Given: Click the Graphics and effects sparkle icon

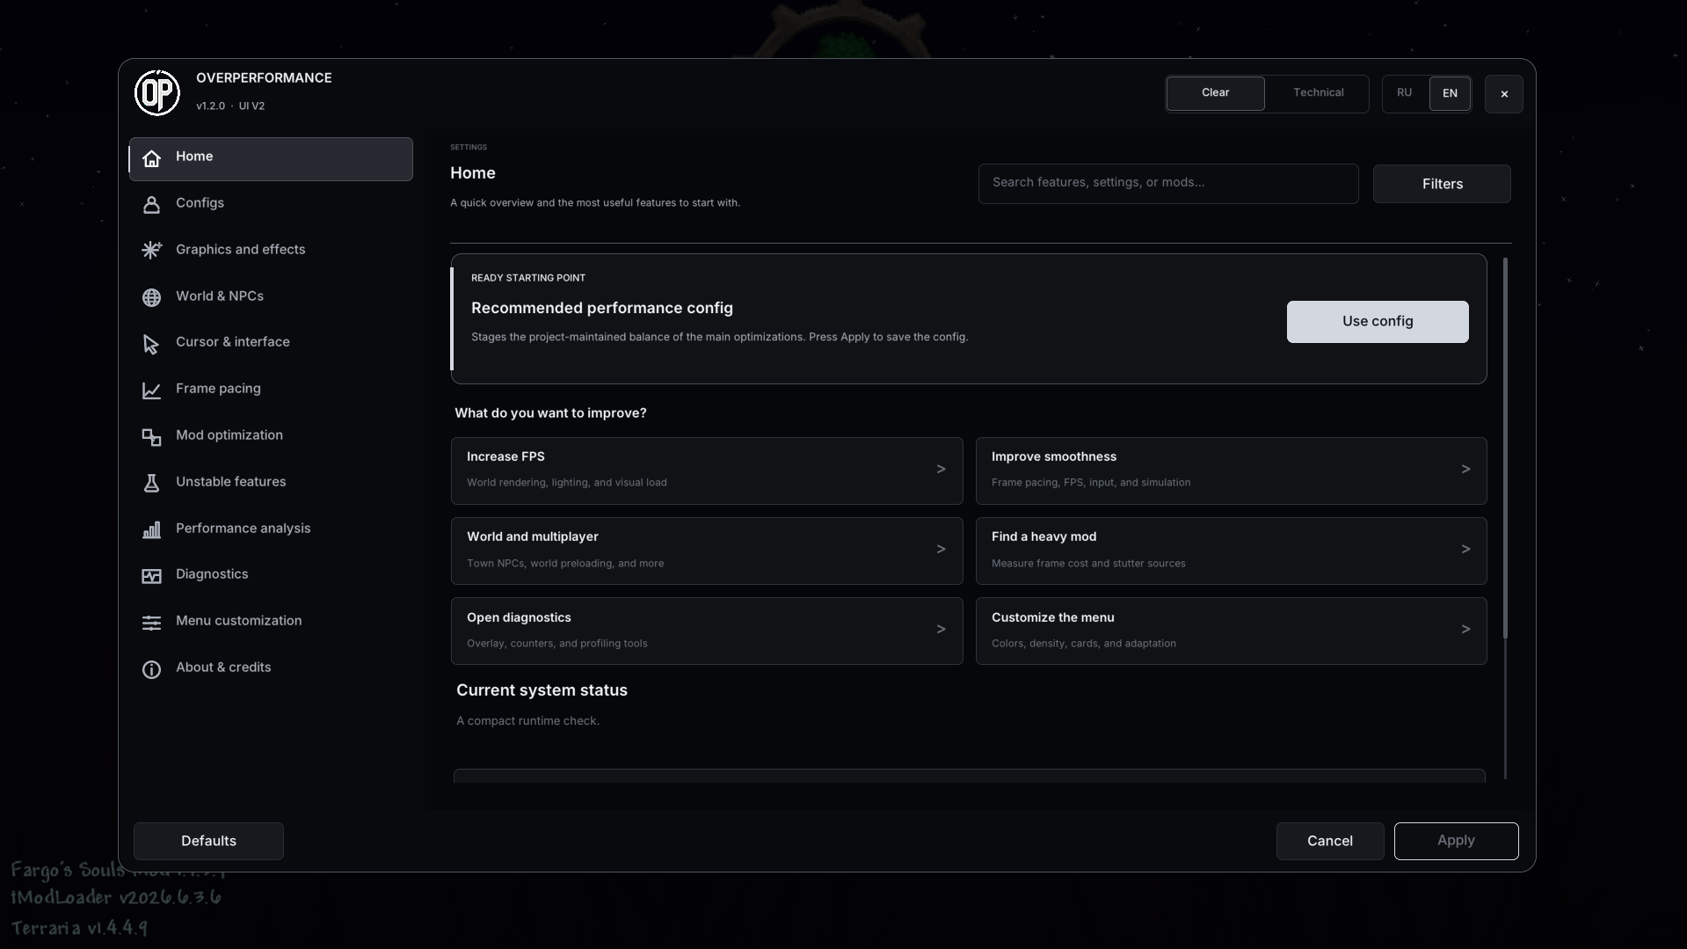Looking at the screenshot, I should click(151, 251).
